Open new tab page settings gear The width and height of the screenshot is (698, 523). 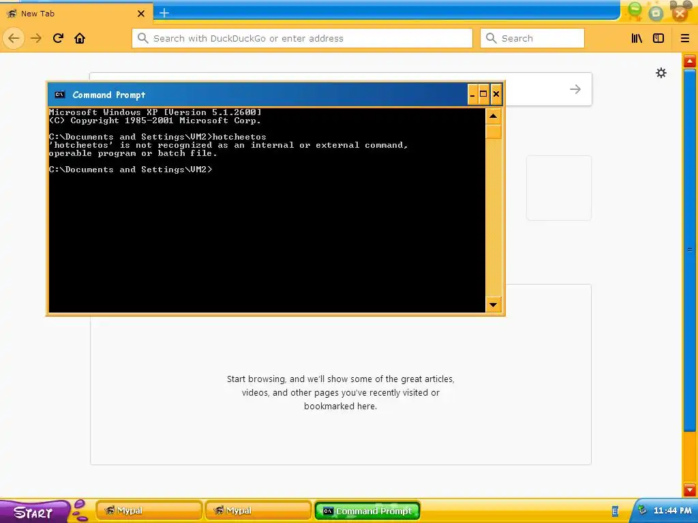pyautogui.click(x=661, y=73)
